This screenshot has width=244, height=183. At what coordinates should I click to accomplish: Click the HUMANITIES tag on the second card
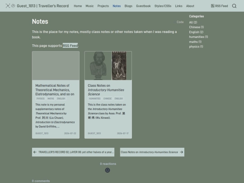[94, 99]
